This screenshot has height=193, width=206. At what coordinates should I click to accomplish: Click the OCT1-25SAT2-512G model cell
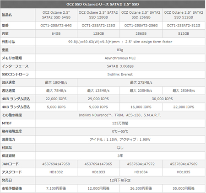pos(184,26)
